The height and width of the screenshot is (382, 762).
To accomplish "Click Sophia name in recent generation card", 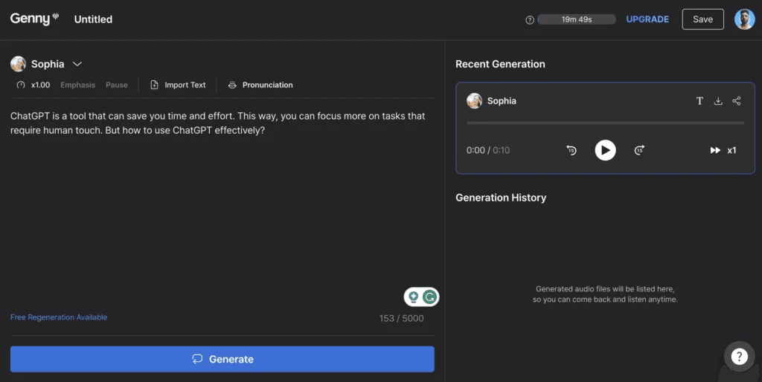I will click(502, 101).
